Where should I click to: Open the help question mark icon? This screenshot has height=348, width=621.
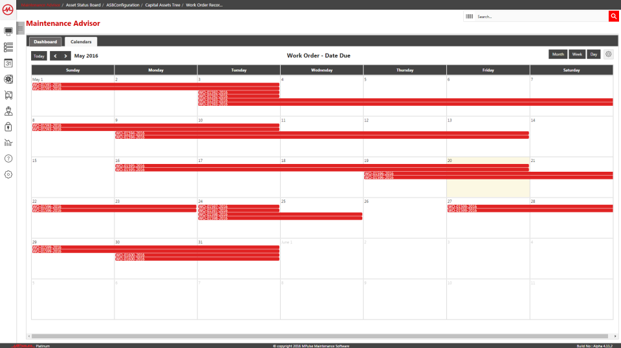[x=8, y=158]
